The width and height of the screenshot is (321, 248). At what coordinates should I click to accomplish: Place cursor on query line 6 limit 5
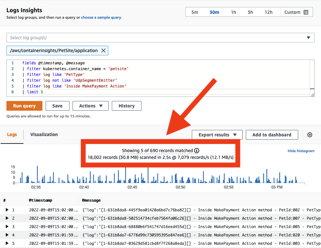(33, 92)
